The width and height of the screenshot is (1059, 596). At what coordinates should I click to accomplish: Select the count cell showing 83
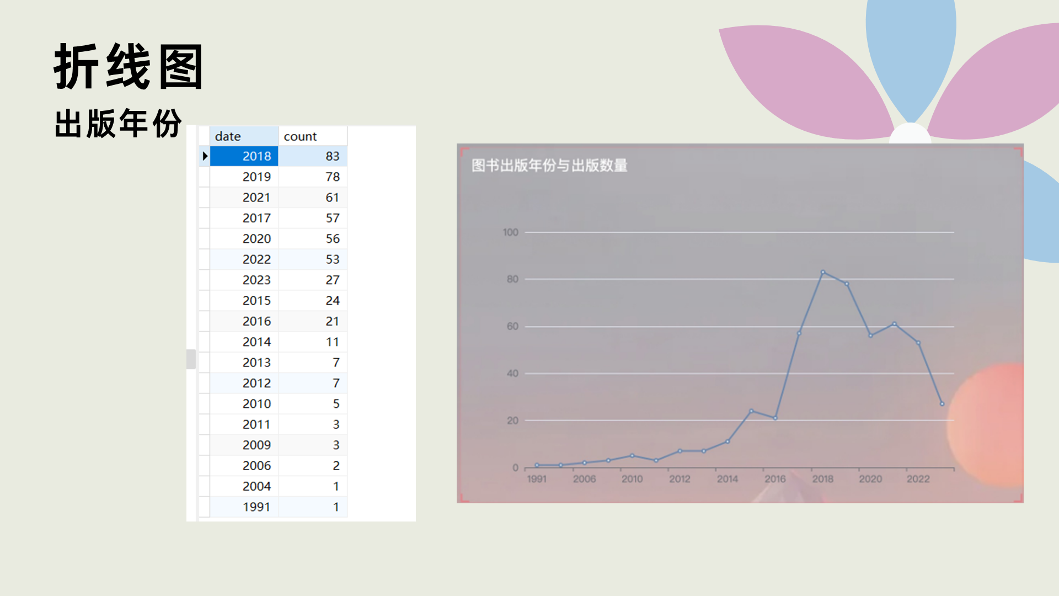pyautogui.click(x=313, y=156)
